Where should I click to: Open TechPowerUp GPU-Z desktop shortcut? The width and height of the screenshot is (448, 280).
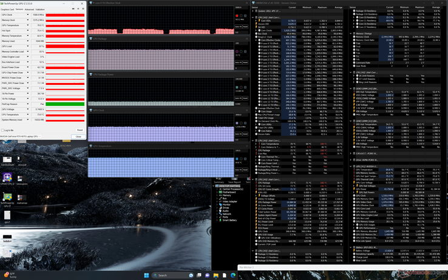(x=7, y=199)
